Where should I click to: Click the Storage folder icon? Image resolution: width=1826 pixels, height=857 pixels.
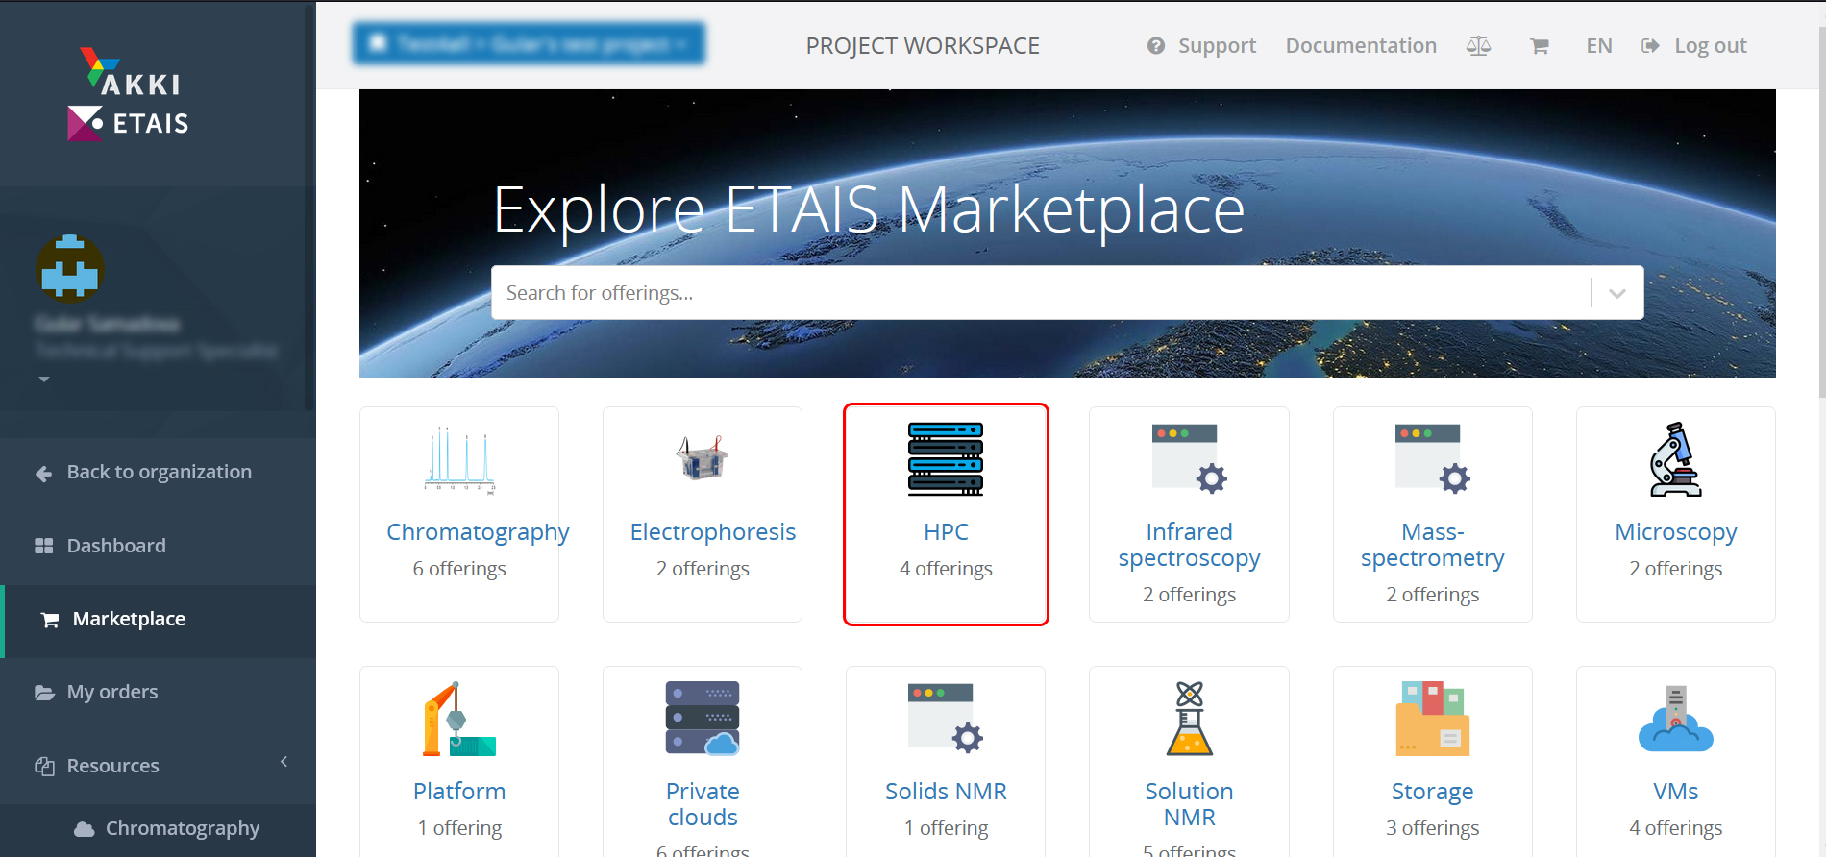tap(1433, 719)
